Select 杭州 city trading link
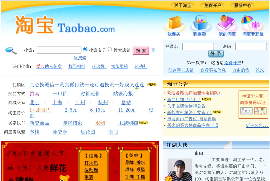 103,103
